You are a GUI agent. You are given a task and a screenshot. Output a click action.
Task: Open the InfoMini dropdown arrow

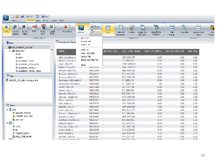(x=88, y=30)
